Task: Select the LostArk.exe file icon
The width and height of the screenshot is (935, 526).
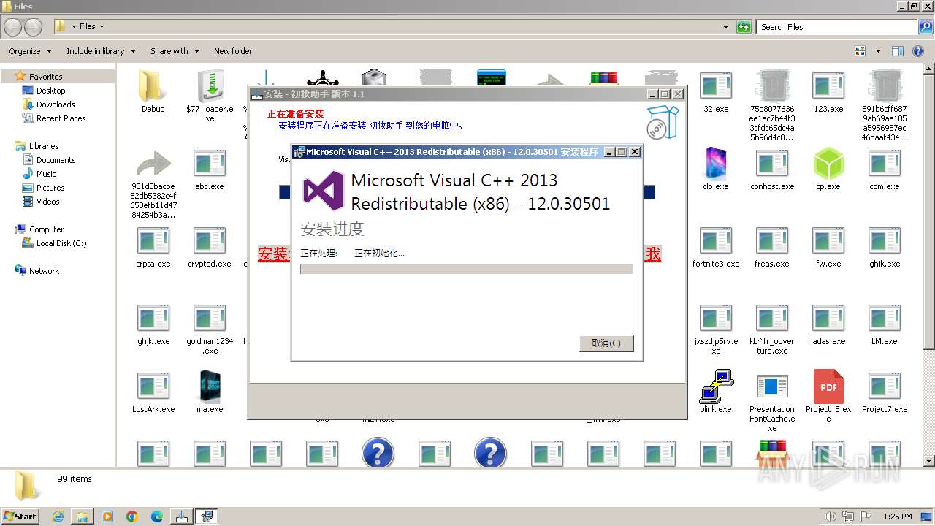Action: pyautogui.click(x=153, y=386)
